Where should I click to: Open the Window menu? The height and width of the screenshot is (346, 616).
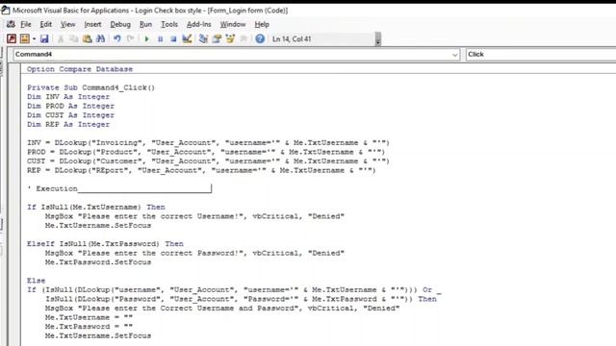[x=233, y=24]
